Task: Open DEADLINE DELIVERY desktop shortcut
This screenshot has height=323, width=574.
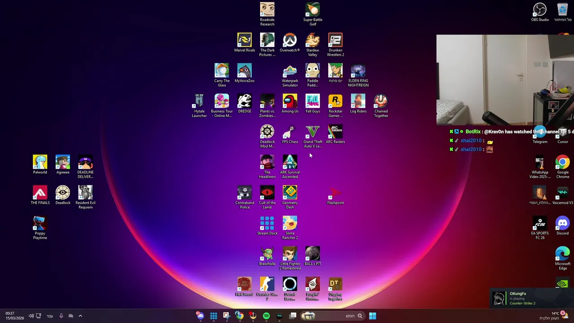Action: [85, 167]
